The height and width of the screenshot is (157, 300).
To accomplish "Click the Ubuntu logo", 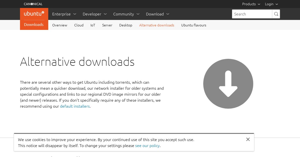I will pos(34,14).
